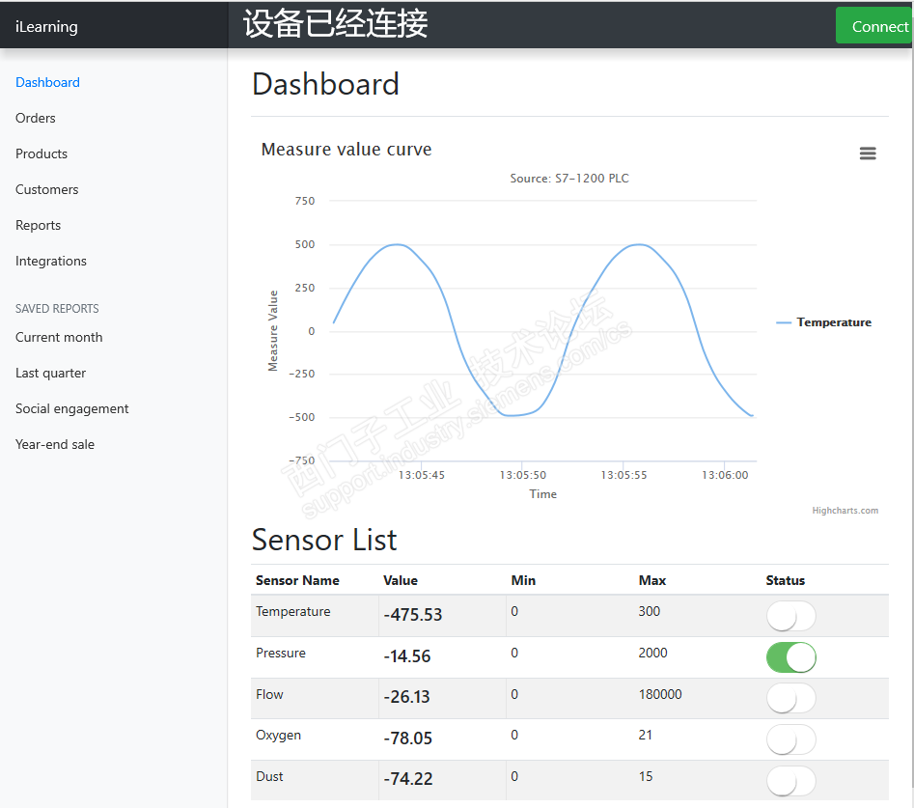914x808 pixels.
Task: Click the green Connect button
Action: click(874, 26)
